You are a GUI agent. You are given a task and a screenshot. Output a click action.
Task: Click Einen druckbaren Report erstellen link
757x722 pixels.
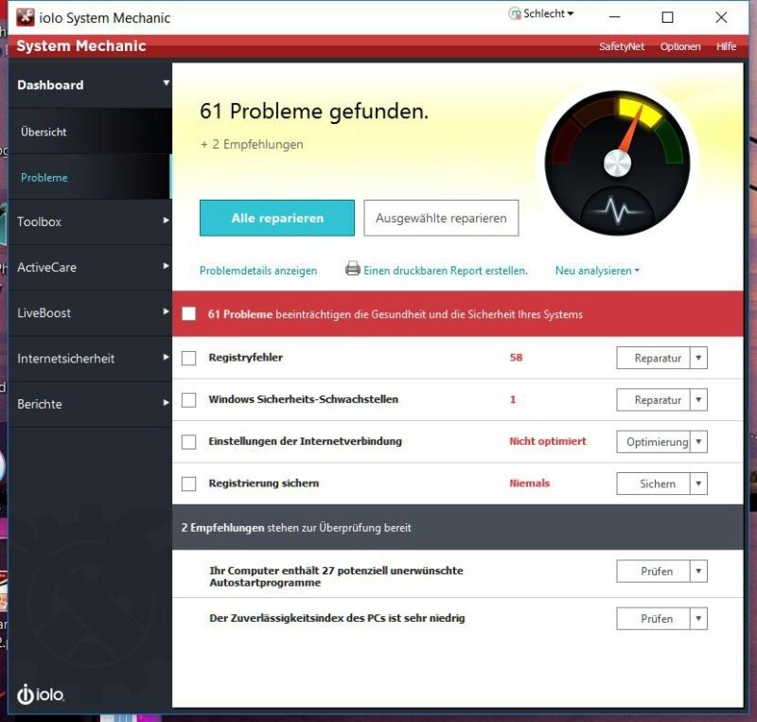click(446, 271)
